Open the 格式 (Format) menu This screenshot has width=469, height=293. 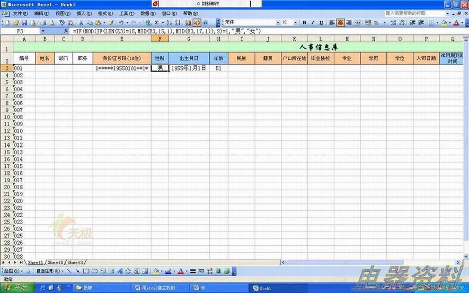point(105,13)
